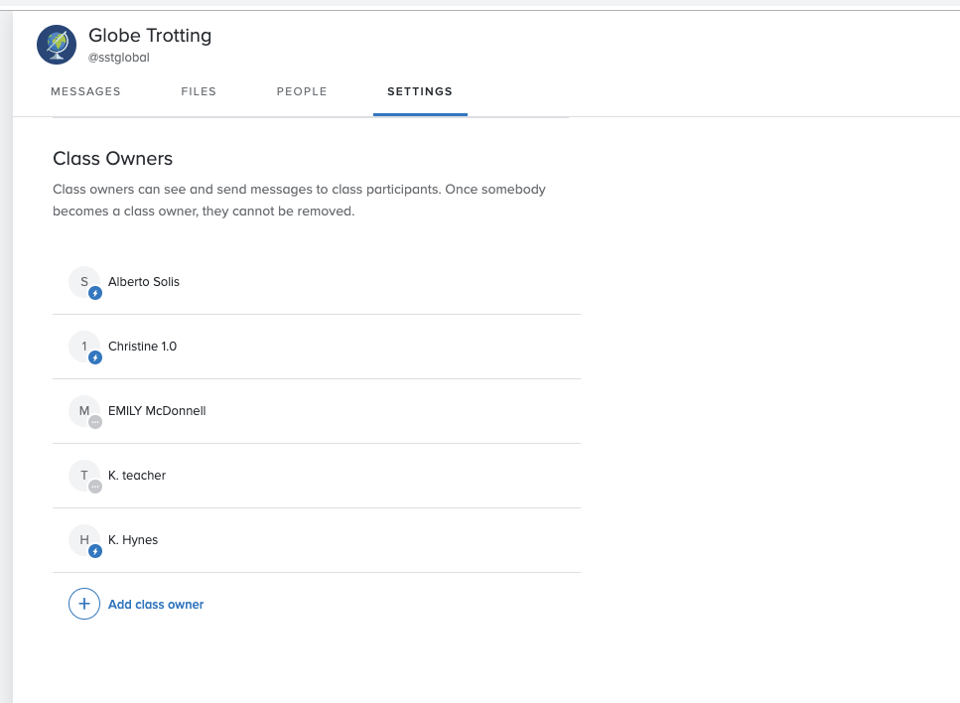This screenshot has width=960, height=703.
Task: Switch to the Messages tab
Action: pos(85,91)
